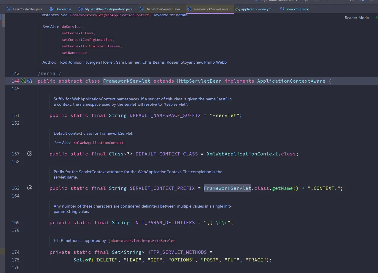Follow the doService Javadoc link
This screenshot has height=273, width=378.
tap(71, 27)
